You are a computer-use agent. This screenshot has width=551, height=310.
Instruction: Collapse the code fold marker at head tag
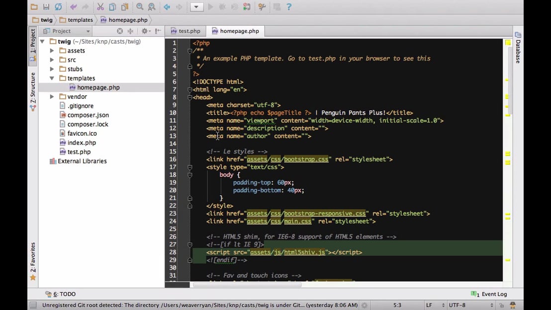pyautogui.click(x=190, y=97)
